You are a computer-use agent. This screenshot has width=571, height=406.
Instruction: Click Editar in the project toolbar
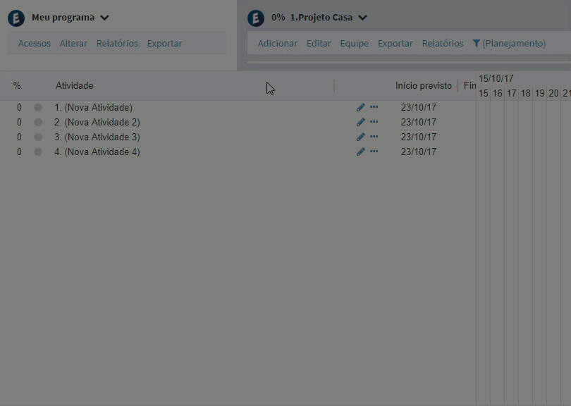point(319,43)
